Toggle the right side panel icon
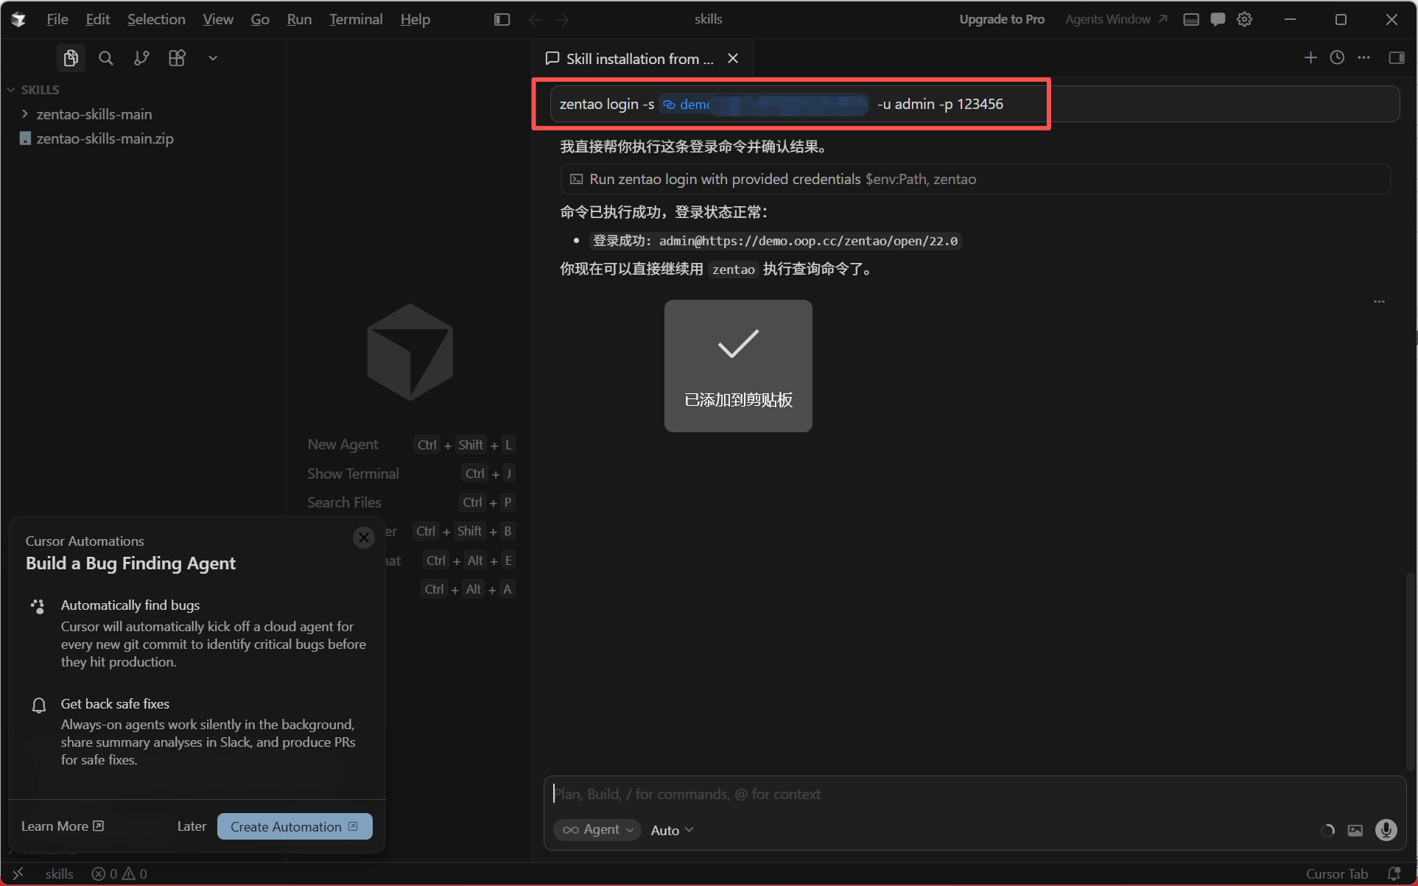The image size is (1418, 886). point(1397,57)
